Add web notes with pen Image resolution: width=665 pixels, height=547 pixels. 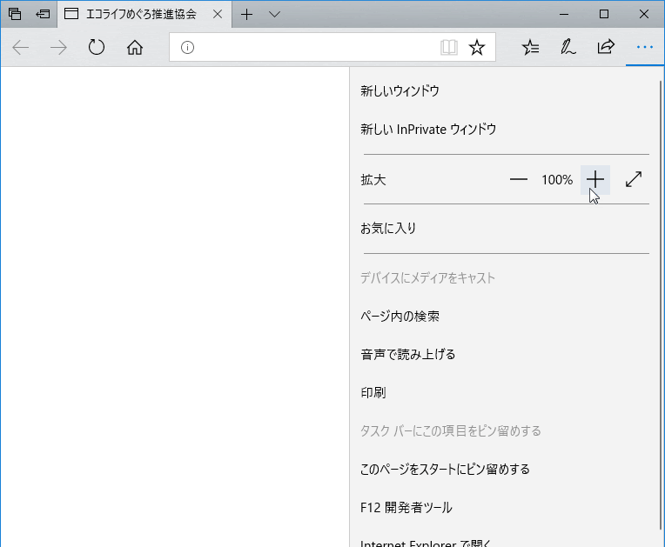tap(568, 48)
